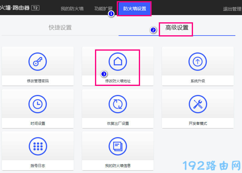Viewport: 242px width, 173px height.
Task: Click the up-arrow system upgrade icon
Action: pos(198,61)
